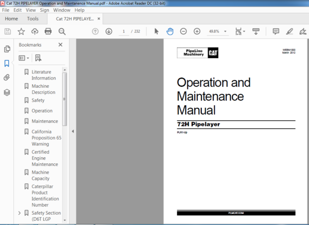This screenshot has width=309, height=225.
Task: Click the bookmarks scrollbar thumb
Action: [64, 99]
